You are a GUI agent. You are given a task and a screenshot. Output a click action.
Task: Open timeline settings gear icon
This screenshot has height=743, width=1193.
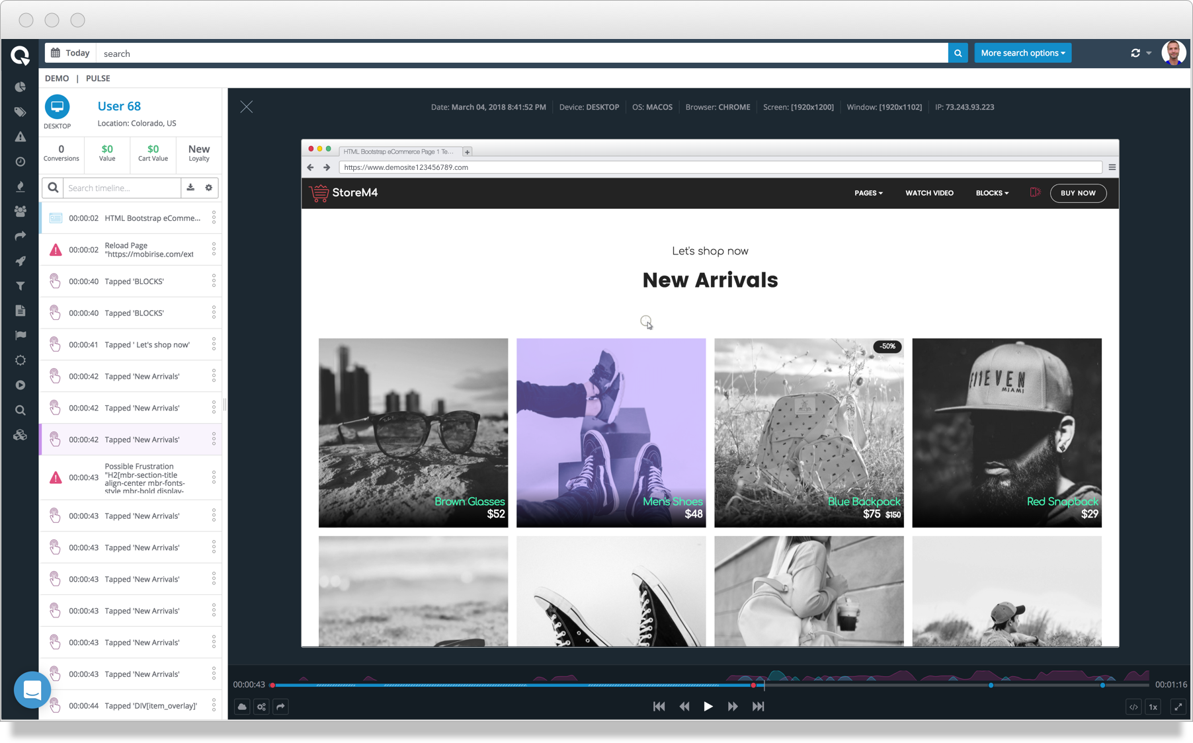point(209,188)
